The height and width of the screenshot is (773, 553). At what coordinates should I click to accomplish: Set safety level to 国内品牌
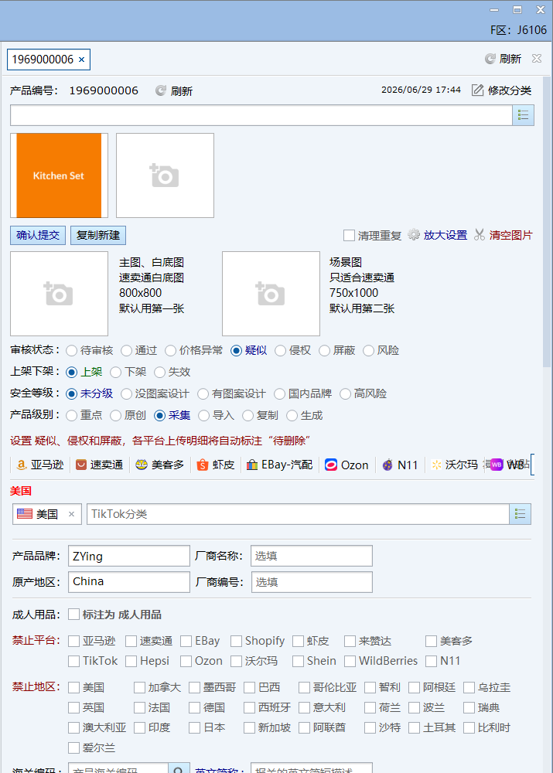(280, 394)
